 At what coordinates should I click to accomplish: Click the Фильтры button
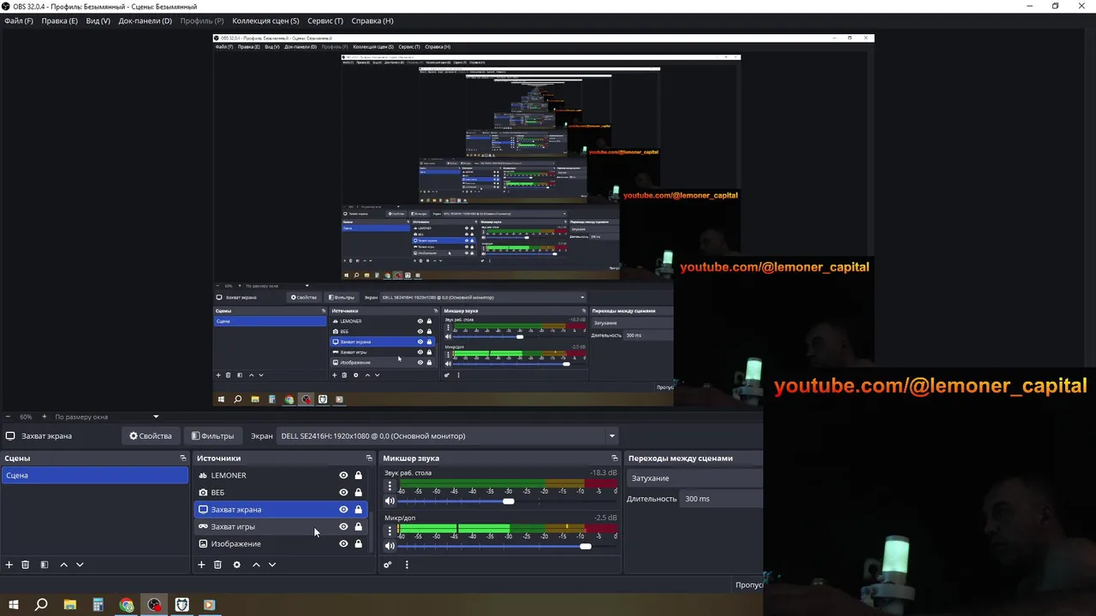[x=213, y=436]
